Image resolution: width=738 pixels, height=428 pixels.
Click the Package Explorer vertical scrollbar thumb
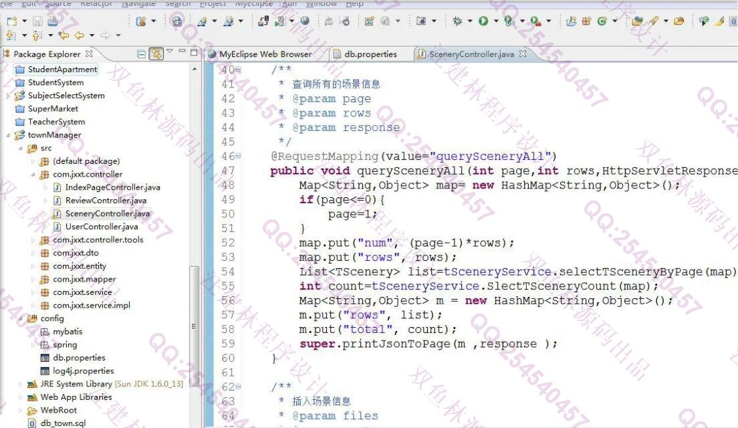point(194,326)
